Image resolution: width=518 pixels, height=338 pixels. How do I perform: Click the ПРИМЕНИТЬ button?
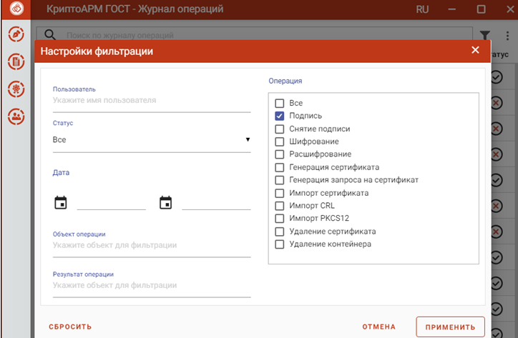(x=450, y=327)
